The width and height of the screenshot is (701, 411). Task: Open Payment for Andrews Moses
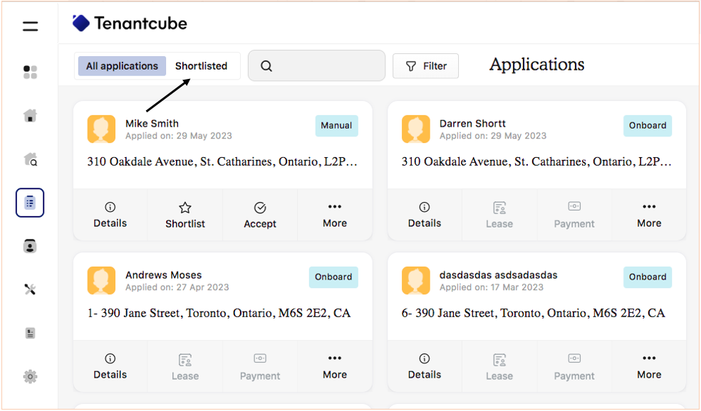click(x=260, y=366)
